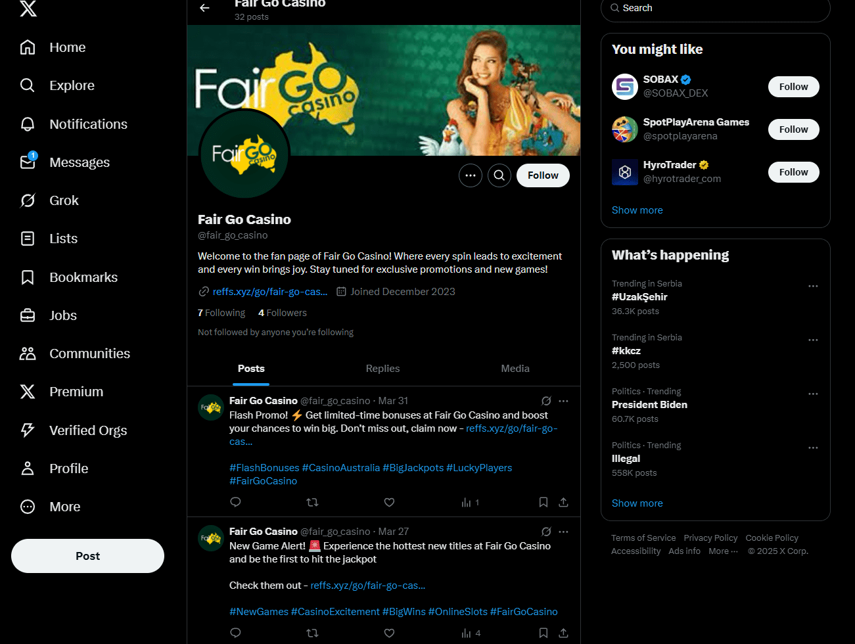The width and height of the screenshot is (855, 644).
Task: View analytics on New Game Alert post
Action: (471, 633)
